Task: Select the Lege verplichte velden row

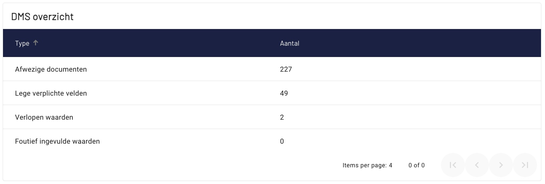Action: click(272, 93)
